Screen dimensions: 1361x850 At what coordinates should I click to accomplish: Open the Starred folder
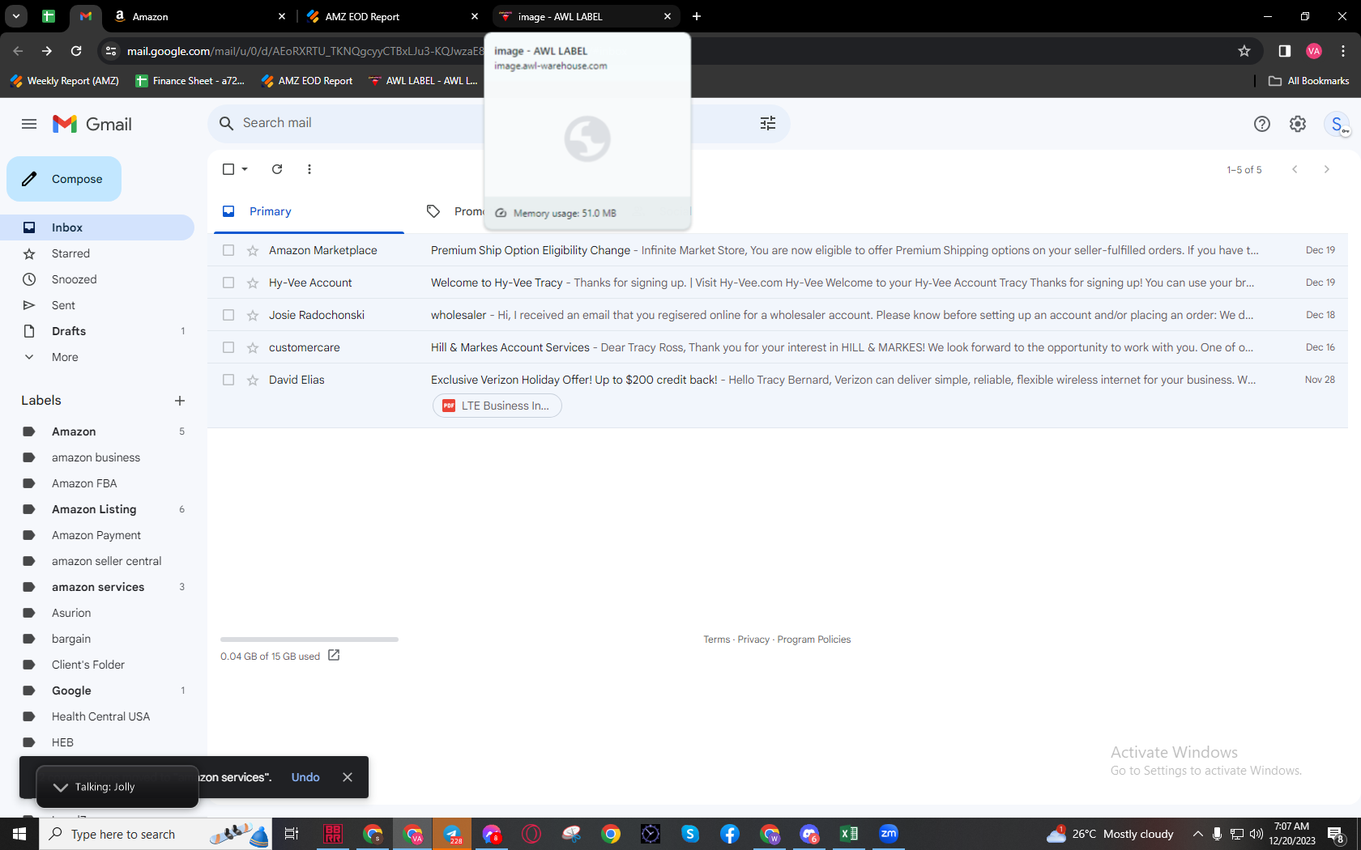click(97, 253)
